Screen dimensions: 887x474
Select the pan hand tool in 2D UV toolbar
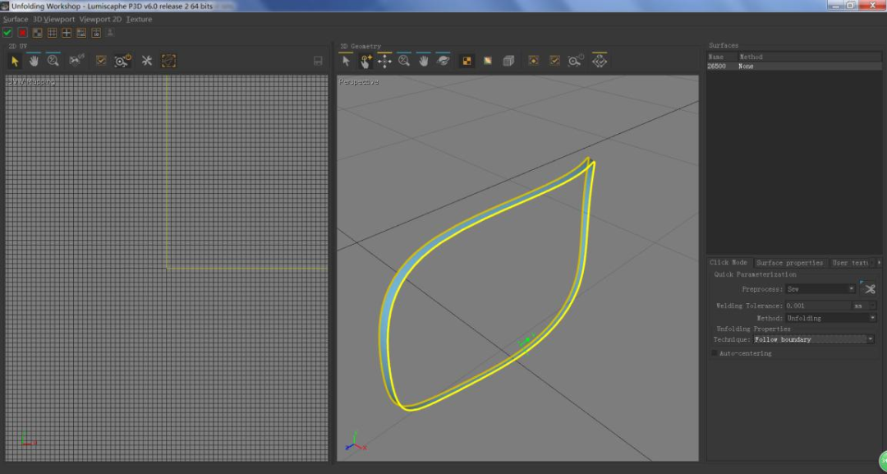pos(34,61)
